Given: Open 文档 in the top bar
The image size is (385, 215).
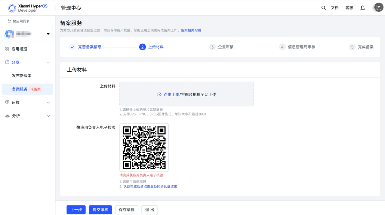Looking at the screenshot, I should 335,8.
